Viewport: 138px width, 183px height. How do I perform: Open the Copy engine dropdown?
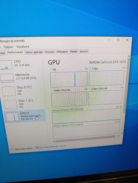tap(90, 68)
